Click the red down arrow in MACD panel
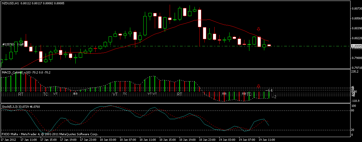This screenshot has height=142, width=362. point(258,86)
